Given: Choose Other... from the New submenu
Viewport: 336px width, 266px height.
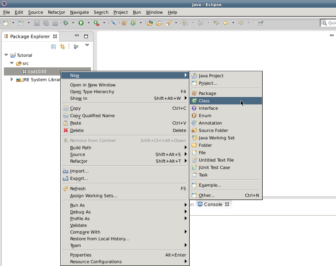Looking at the screenshot, I should [226, 195].
